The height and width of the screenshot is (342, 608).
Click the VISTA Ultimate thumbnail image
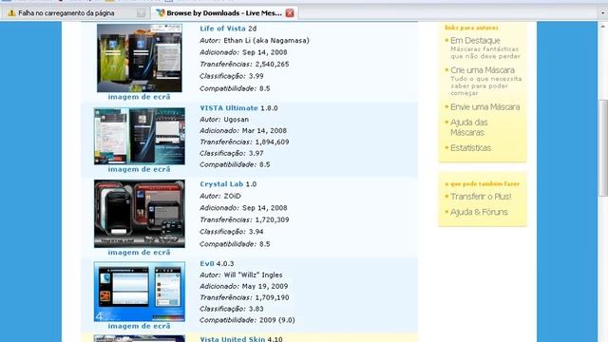coord(140,136)
